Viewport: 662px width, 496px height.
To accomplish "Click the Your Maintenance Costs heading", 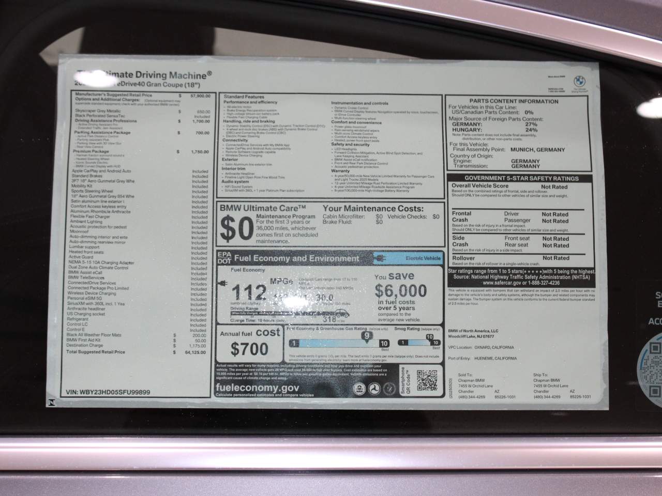I will [x=373, y=208].
